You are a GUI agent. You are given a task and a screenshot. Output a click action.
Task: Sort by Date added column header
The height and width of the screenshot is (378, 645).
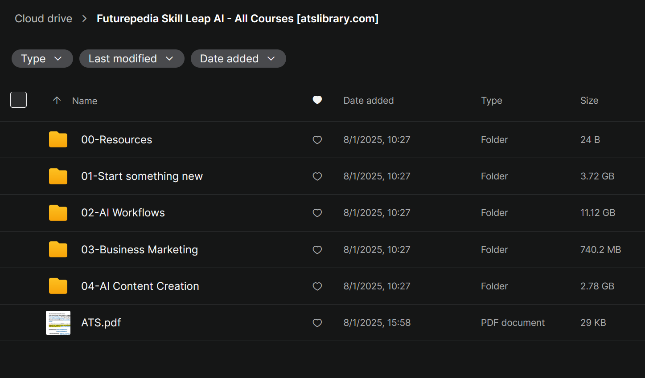(368, 101)
